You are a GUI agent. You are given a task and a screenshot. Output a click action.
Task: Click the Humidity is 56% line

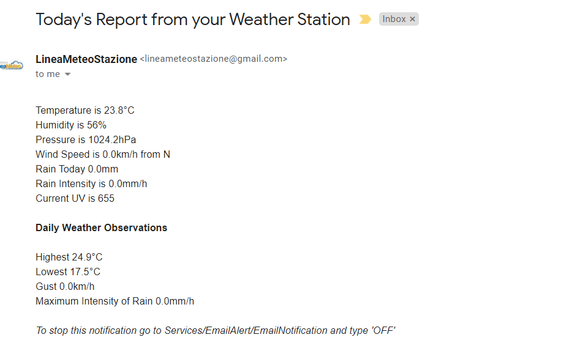[x=71, y=125]
